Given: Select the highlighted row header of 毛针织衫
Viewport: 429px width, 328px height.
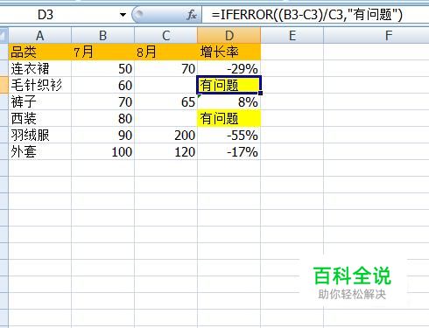Looking at the screenshot, I should coord(4,85).
